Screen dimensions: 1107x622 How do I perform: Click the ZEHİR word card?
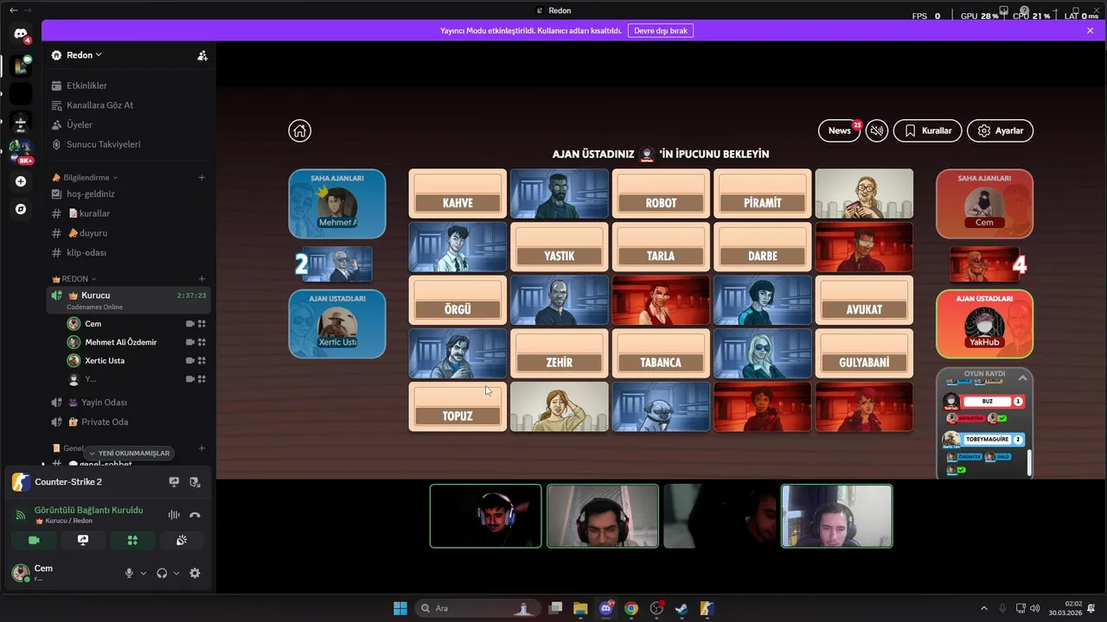(x=560, y=353)
